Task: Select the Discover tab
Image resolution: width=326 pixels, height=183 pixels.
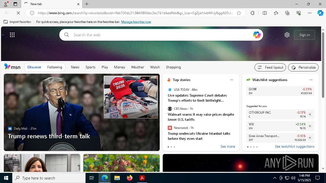Action: click(34, 67)
